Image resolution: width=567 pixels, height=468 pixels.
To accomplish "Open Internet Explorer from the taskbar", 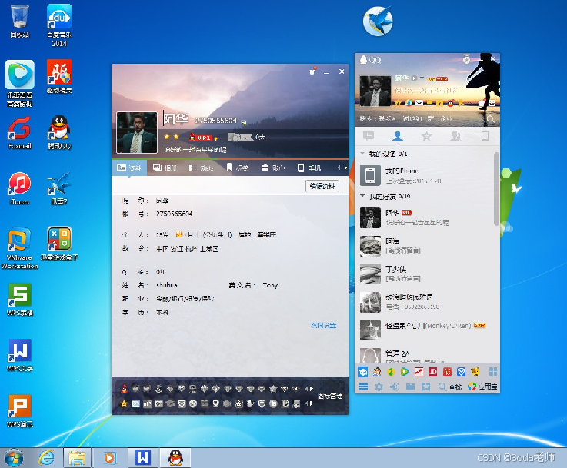I will point(46,458).
